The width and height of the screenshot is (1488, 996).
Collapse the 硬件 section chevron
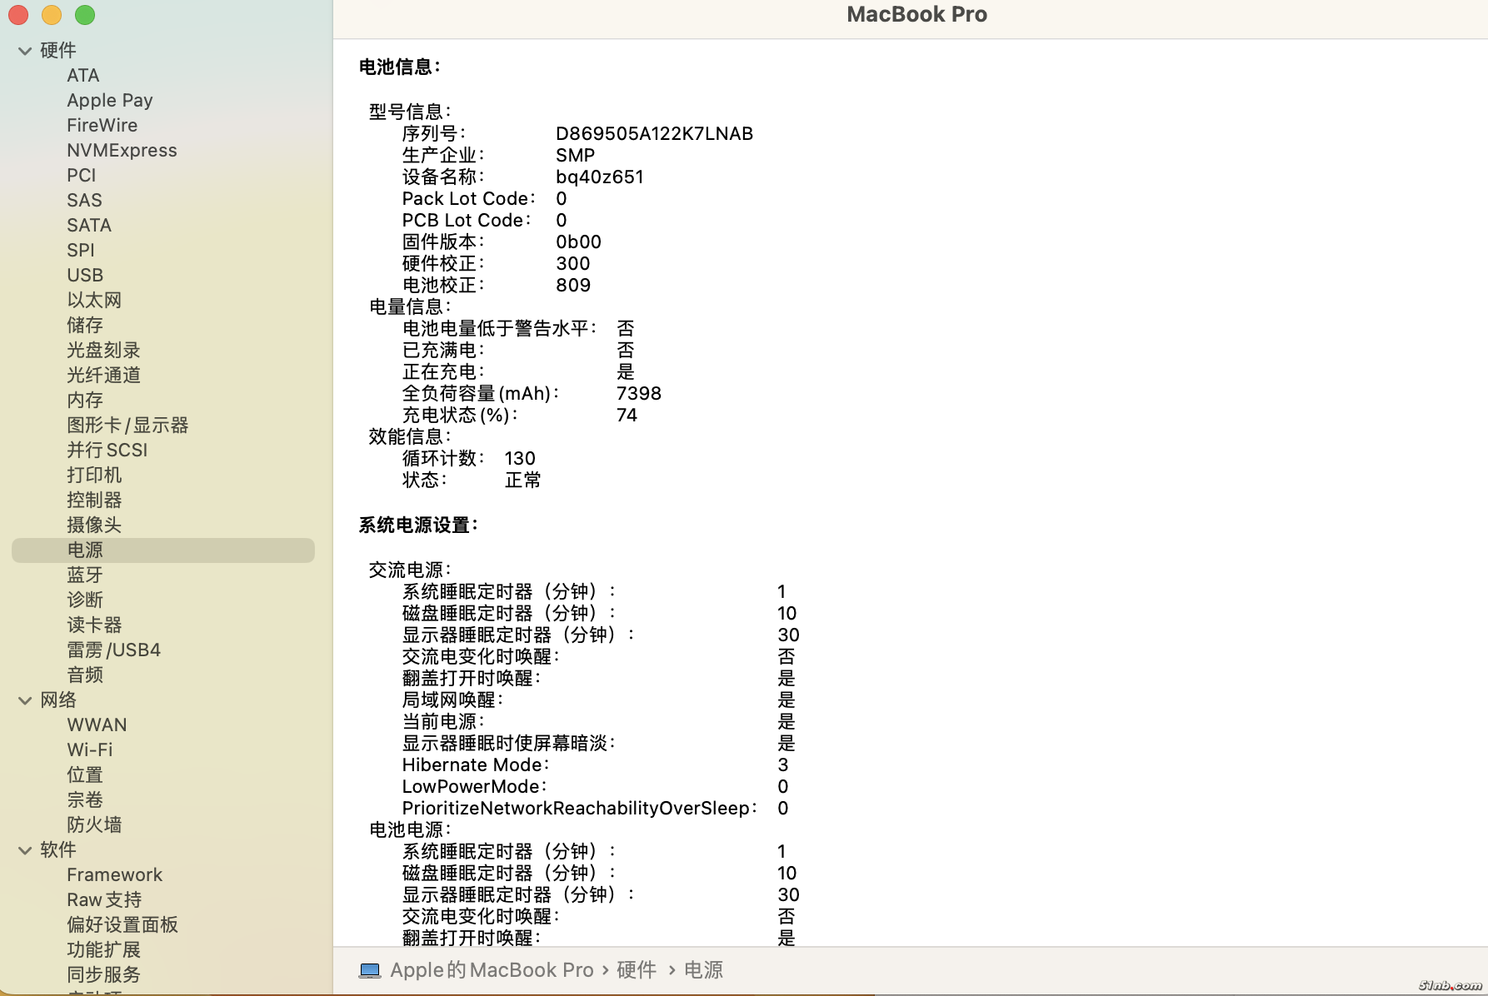[x=25, y=51]
